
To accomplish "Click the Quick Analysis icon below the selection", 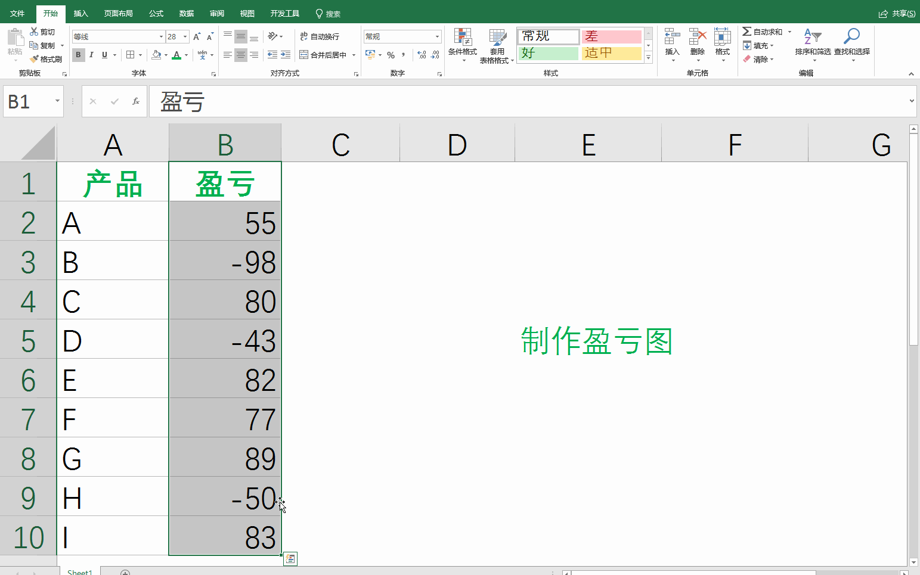I will 290,558.
